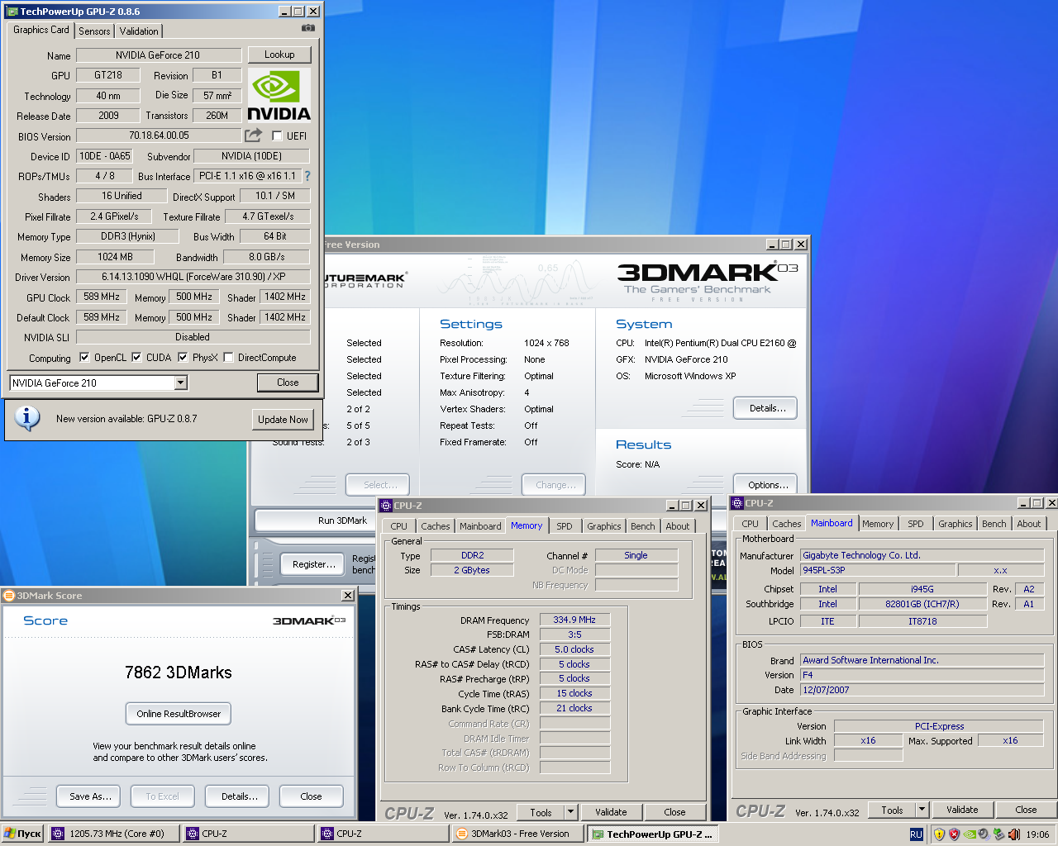Click the speaker audio manager tray icon

[984, 834]
